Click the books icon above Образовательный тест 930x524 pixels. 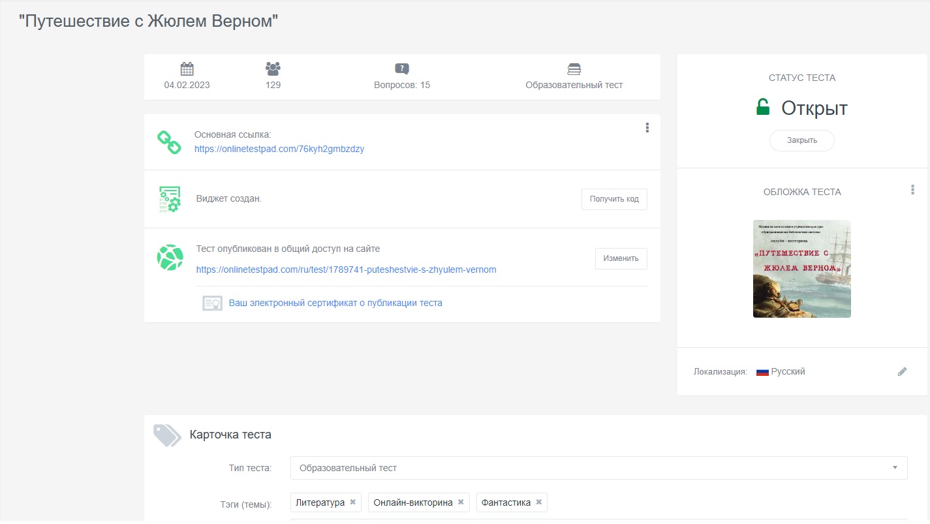click(574, 69)
